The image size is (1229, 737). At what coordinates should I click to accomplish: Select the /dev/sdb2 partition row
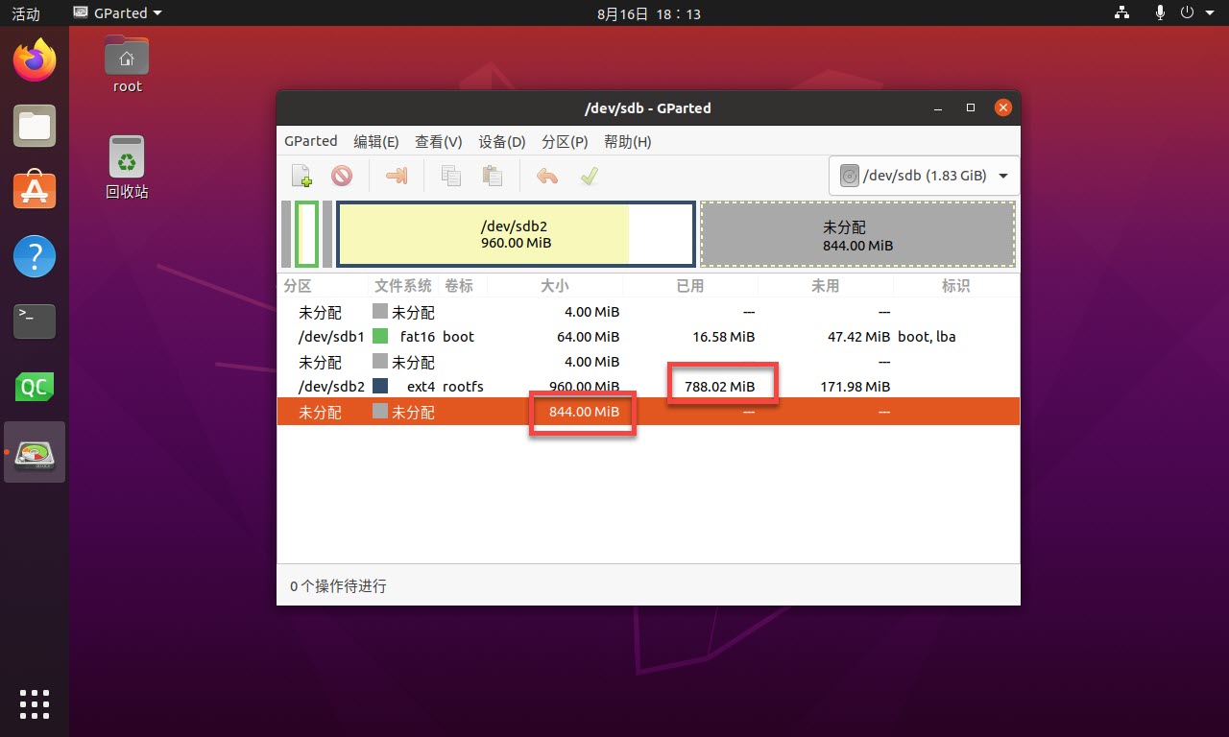[x=648, y=387]
